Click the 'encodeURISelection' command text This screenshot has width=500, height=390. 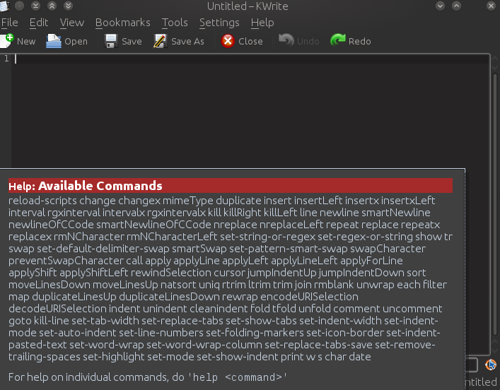coord(309,297)
